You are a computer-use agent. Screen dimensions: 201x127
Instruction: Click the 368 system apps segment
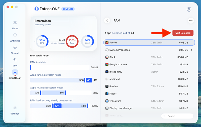click(x=58, y=80)
